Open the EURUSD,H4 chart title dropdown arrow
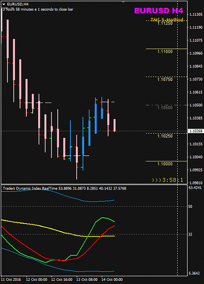The height and width of the screenshot is (284, 204). click(x=4, y=4)
